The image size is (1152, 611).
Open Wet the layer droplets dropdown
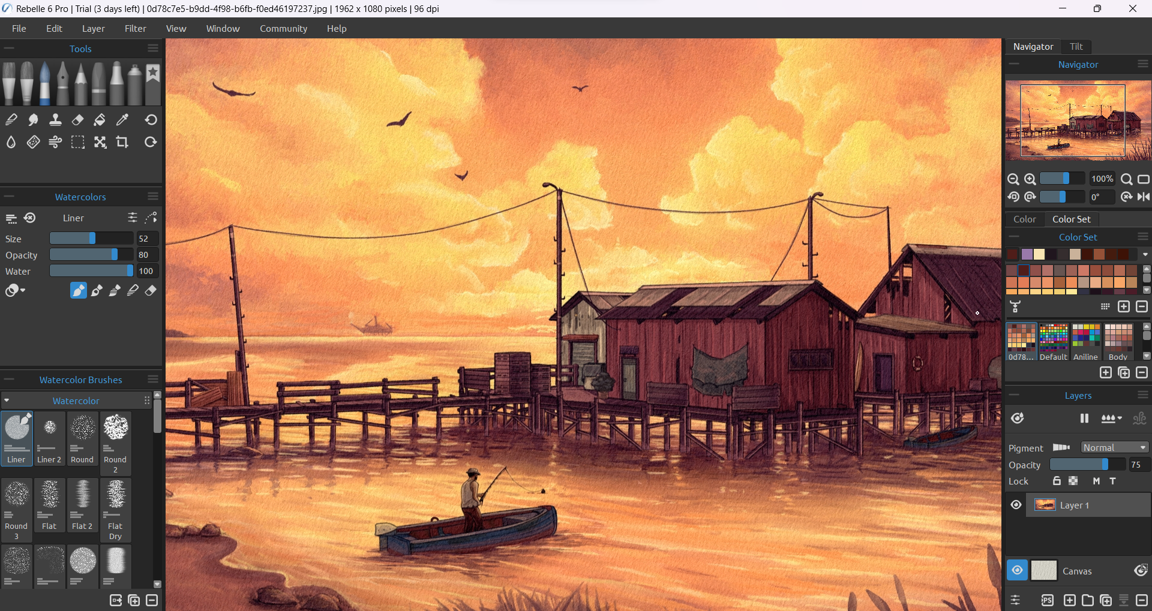click(x=1111, y=419)
